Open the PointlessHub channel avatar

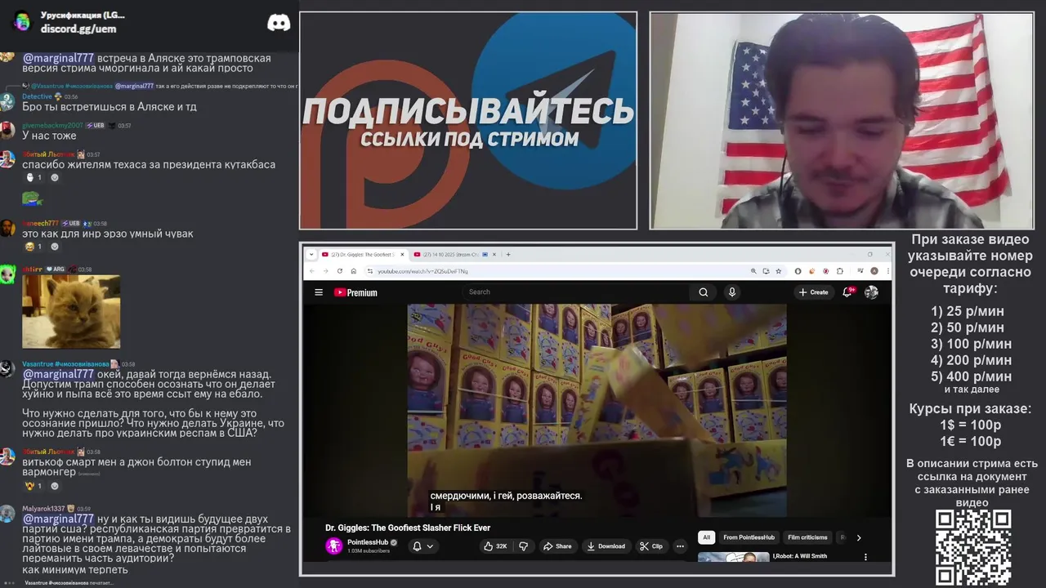(x=333, y=546)
